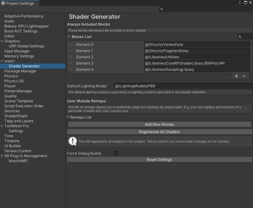Click the Reset Settings button
This screenshot has height=208, width=253.
point(159,159)
